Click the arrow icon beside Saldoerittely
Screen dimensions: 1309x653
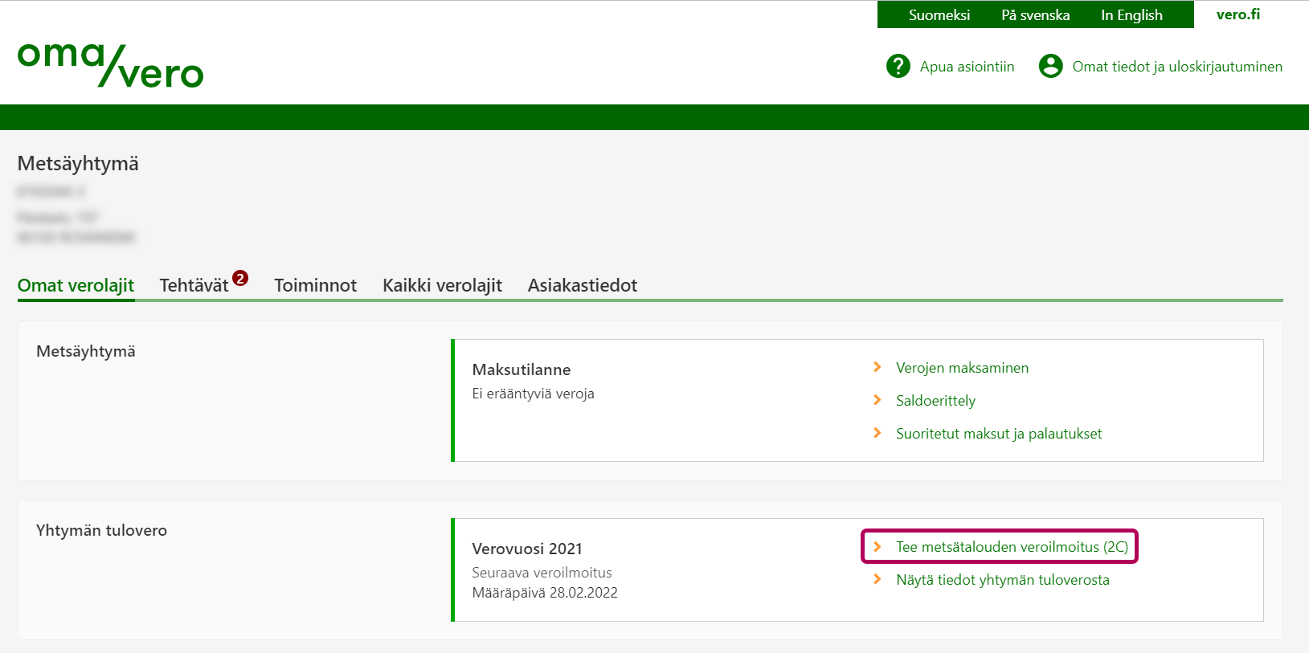pyautogui.click(x=877, y=400)
